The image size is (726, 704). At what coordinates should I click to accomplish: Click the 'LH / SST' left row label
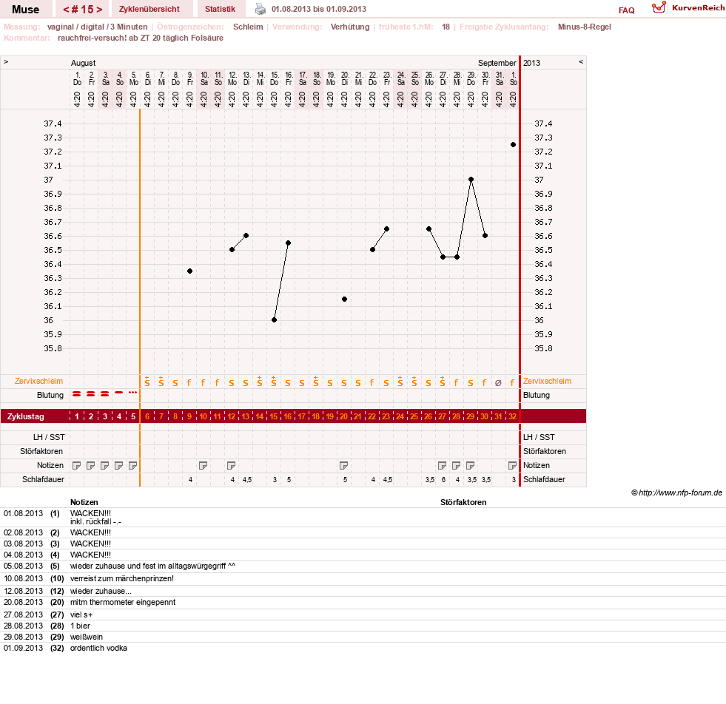click(x=49, y=437)
